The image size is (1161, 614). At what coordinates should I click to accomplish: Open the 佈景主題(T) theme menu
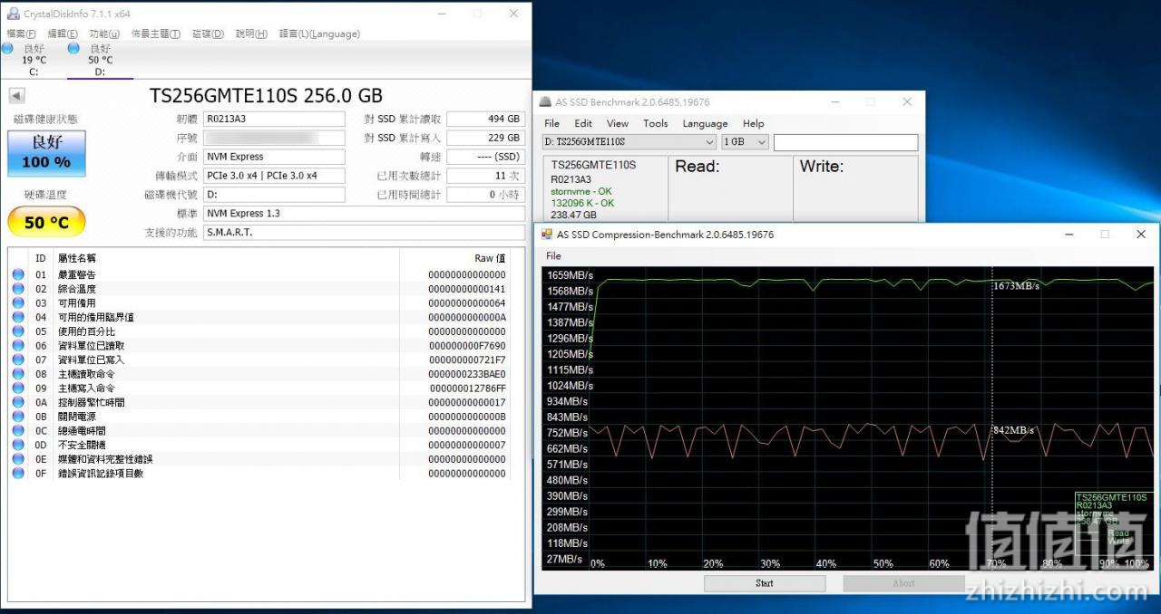click(x=156, y=34)
